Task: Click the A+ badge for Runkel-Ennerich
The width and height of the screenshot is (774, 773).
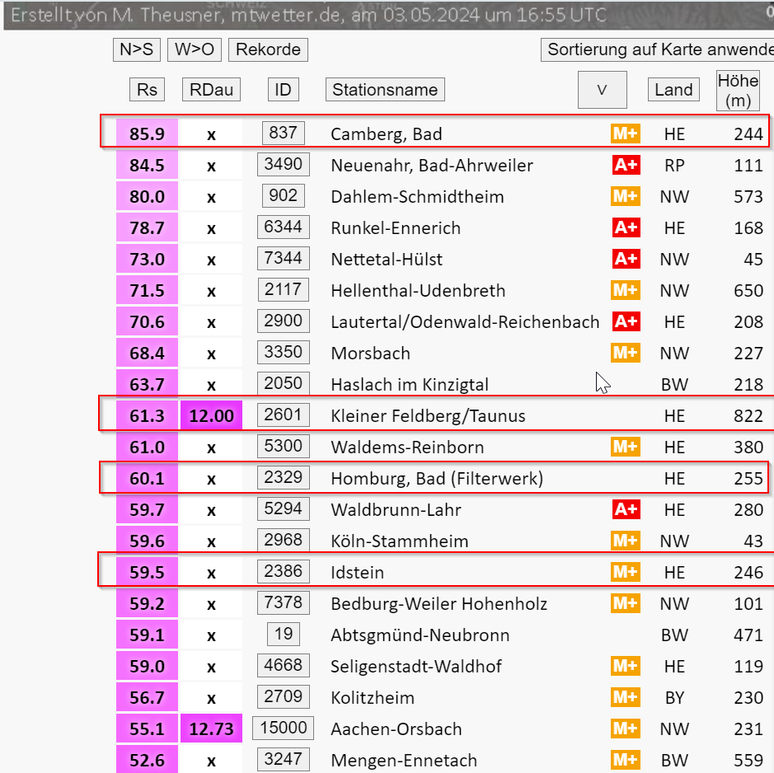Action: tap(626, 227)
